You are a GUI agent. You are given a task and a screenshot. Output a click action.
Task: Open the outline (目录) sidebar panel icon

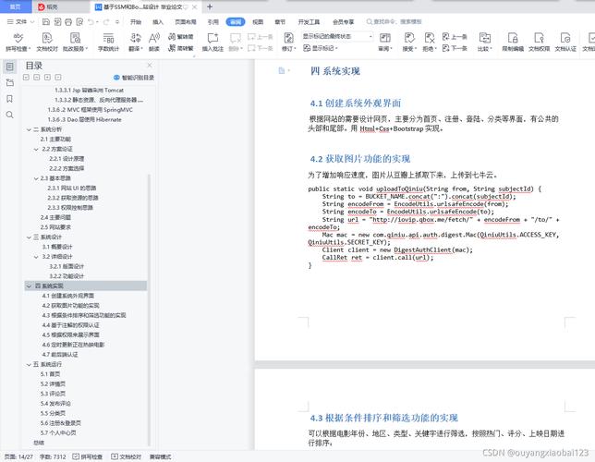pos(10,67)
